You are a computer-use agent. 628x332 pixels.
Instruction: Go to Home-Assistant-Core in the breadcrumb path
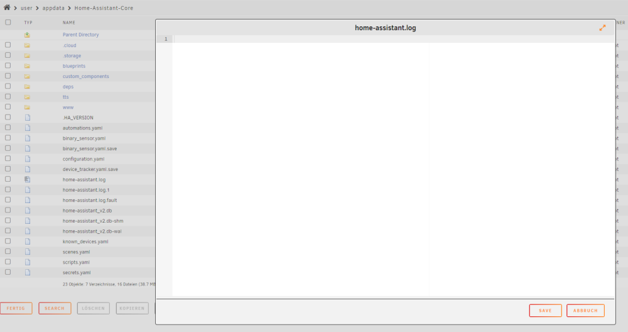(x=104, y=8)
